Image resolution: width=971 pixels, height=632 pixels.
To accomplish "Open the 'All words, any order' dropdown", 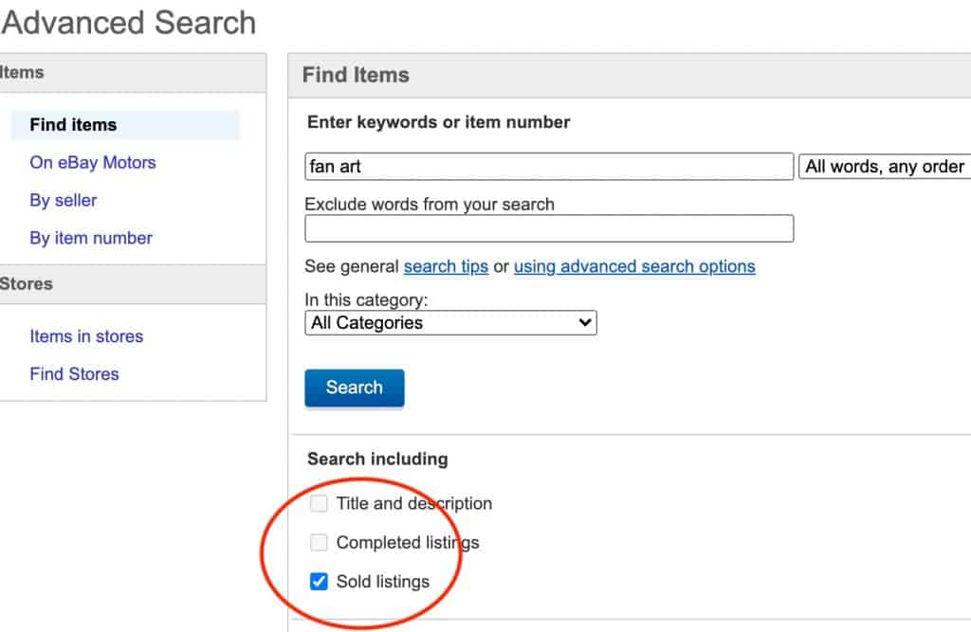I will pyautogui.click(x=885, y=167).
